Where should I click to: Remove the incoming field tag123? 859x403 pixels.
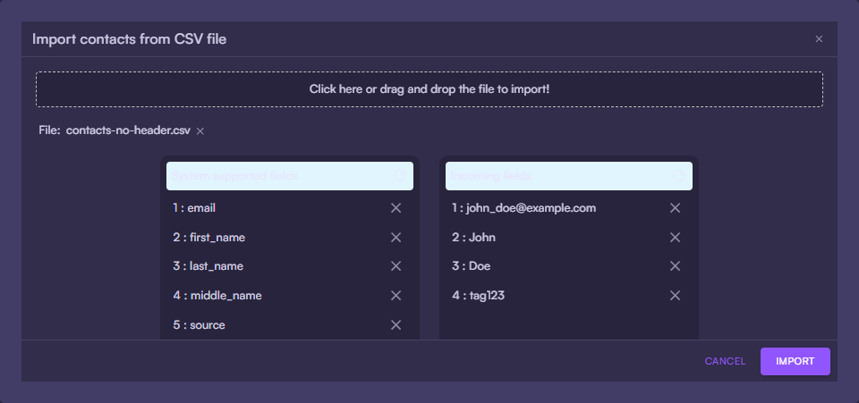pyautogui.click(x=676, y=296)
